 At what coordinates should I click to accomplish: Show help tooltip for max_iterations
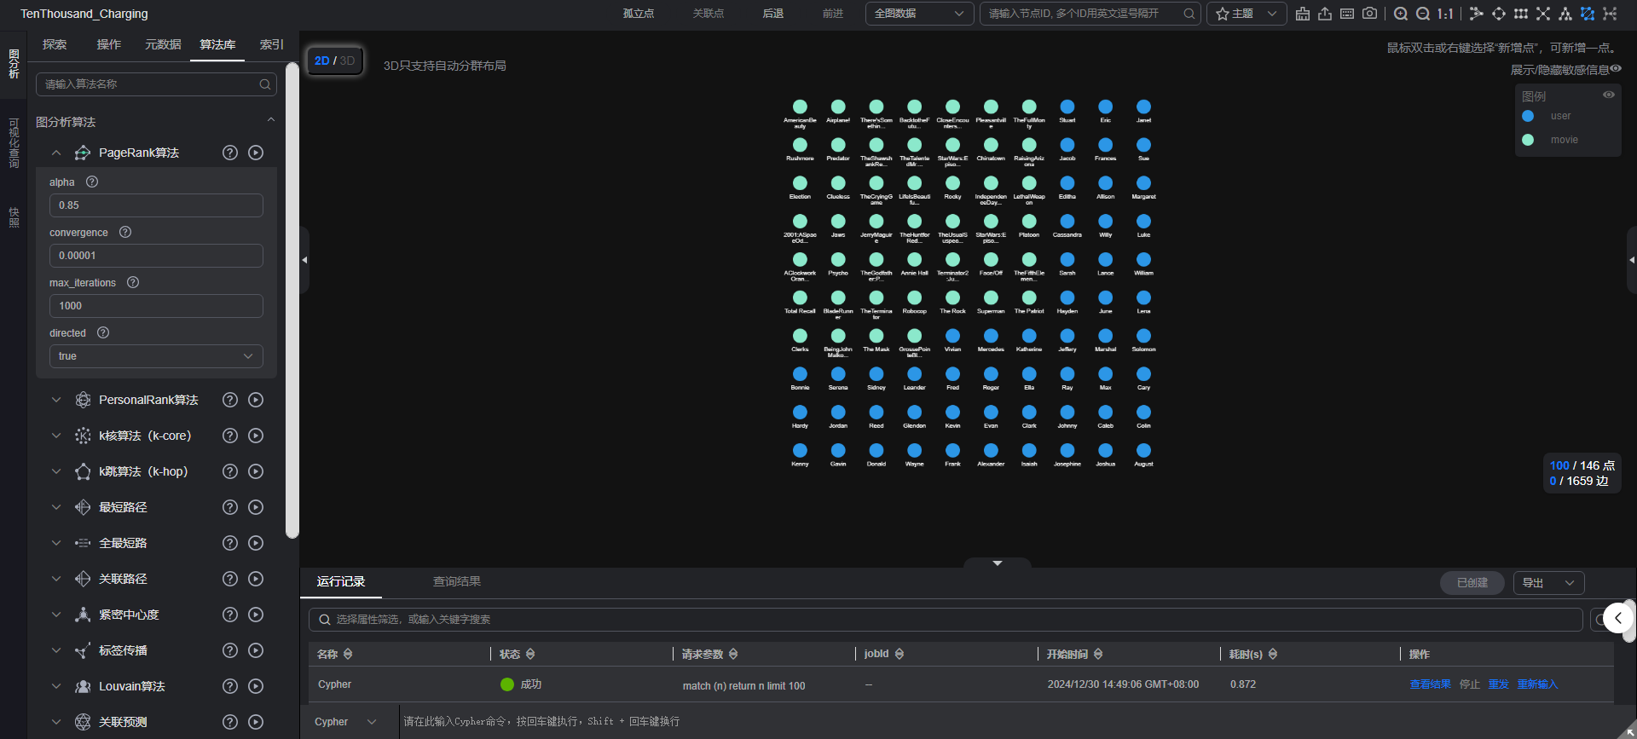[133, 282]
